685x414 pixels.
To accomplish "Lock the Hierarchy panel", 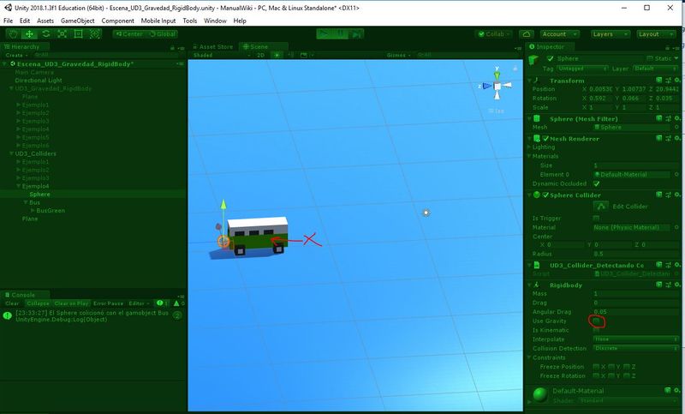I will pos(172,47).
